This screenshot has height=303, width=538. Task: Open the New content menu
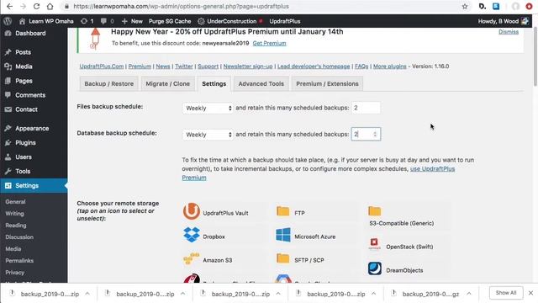coord(132,21)
